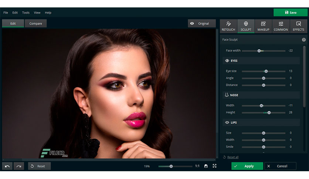Click the zoom level slider handle
Screen dimensions: 309x179
pos(171,166)
